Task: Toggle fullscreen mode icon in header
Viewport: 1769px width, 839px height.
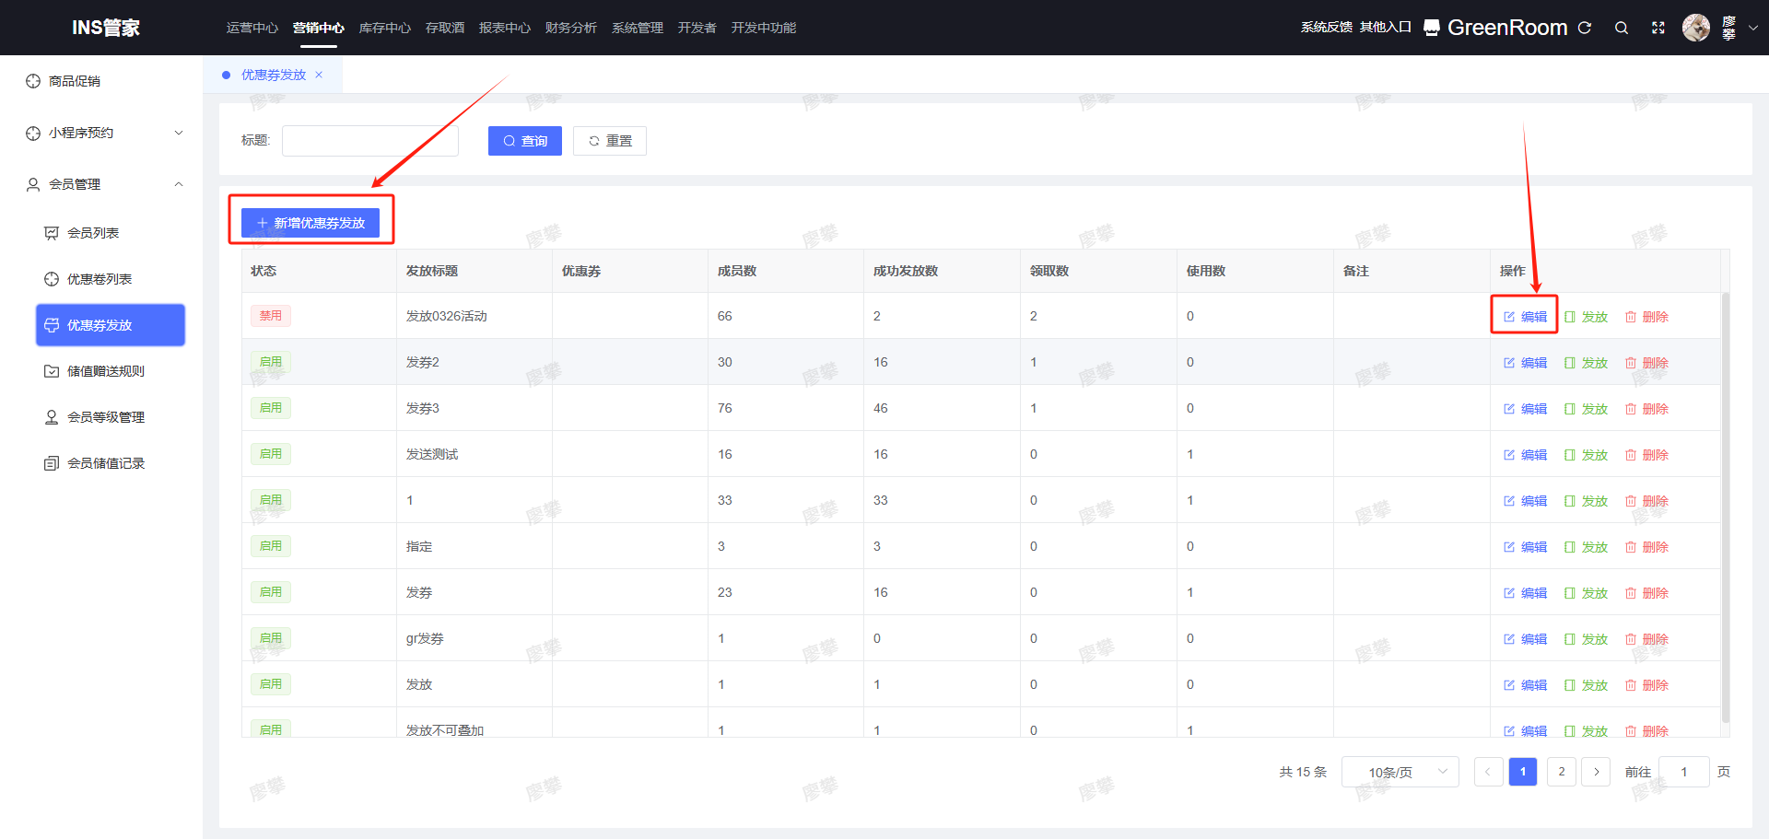Action: click(1658, 28)
